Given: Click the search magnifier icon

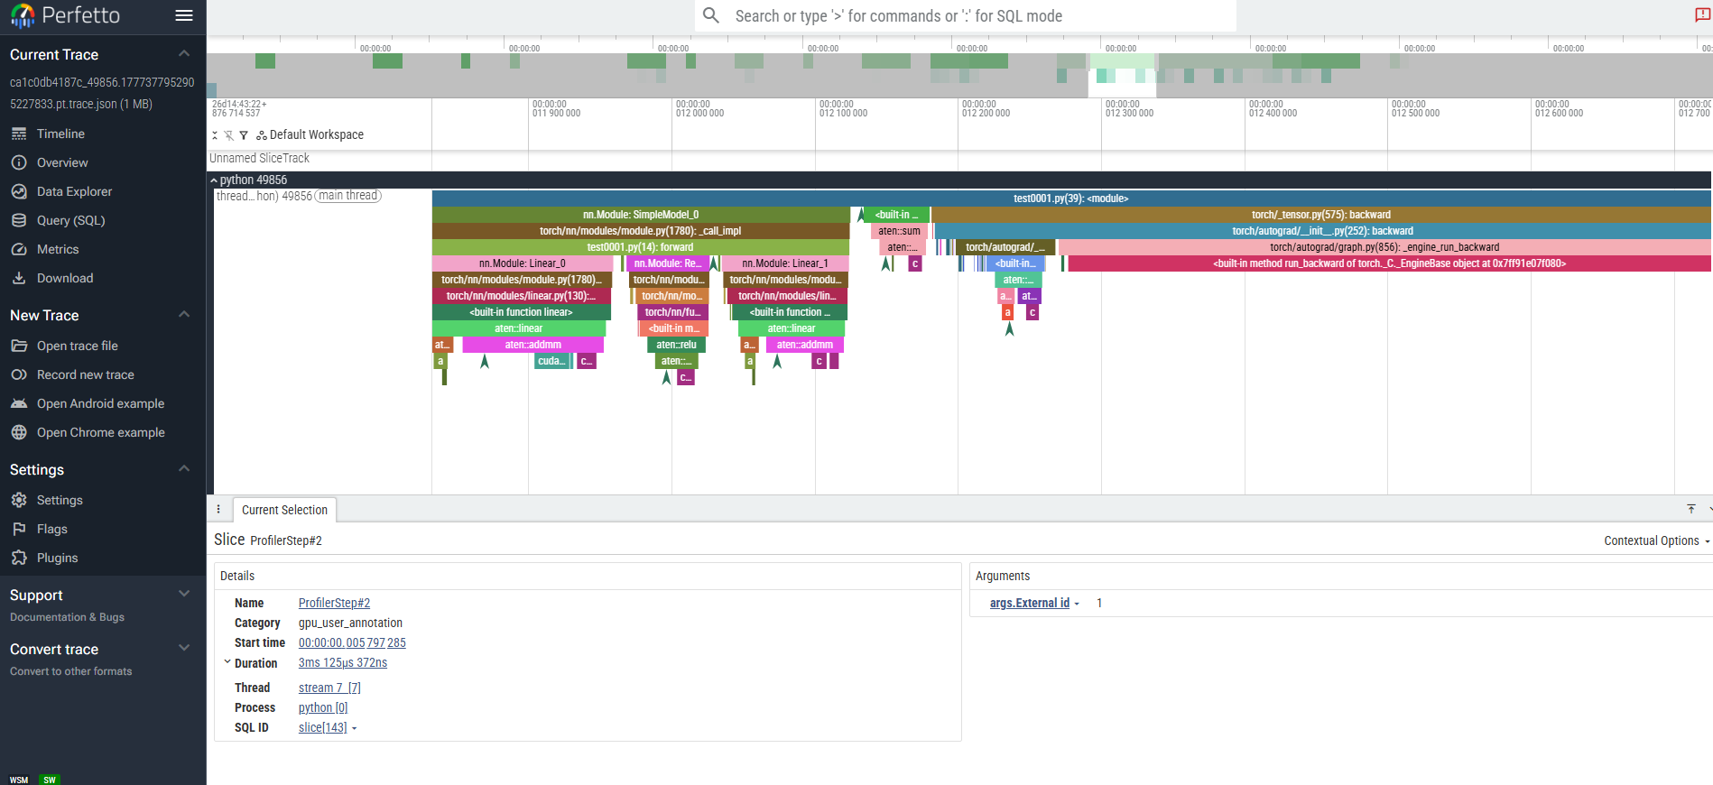Looking at the screenshot, I should click(x=711, y=15).
